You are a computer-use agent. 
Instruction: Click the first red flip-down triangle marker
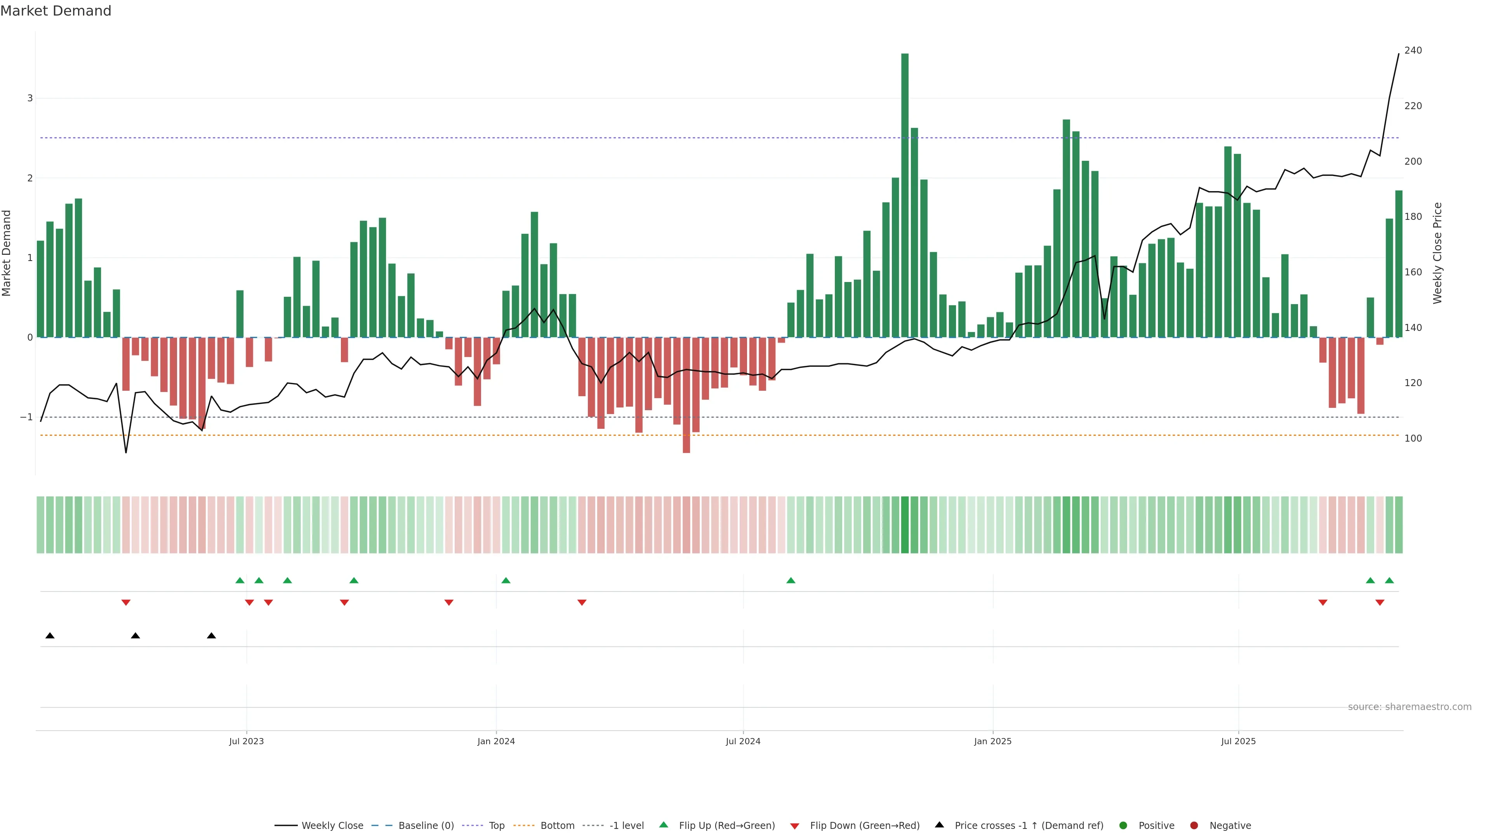coord(125,603)
